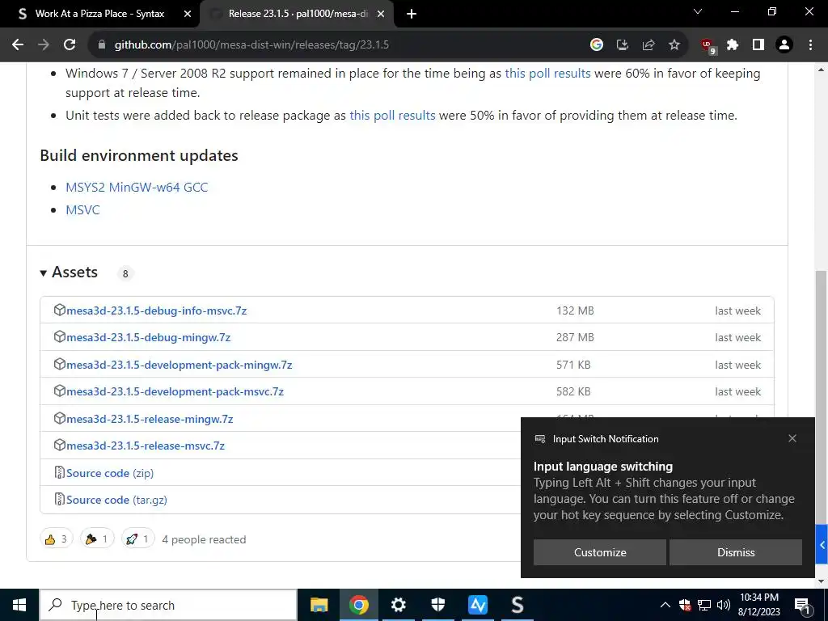This screenshot has width=828, height=621.
Task: Click package icon beside debug-info-msvc.7z
Action: (x=59, y=310)
